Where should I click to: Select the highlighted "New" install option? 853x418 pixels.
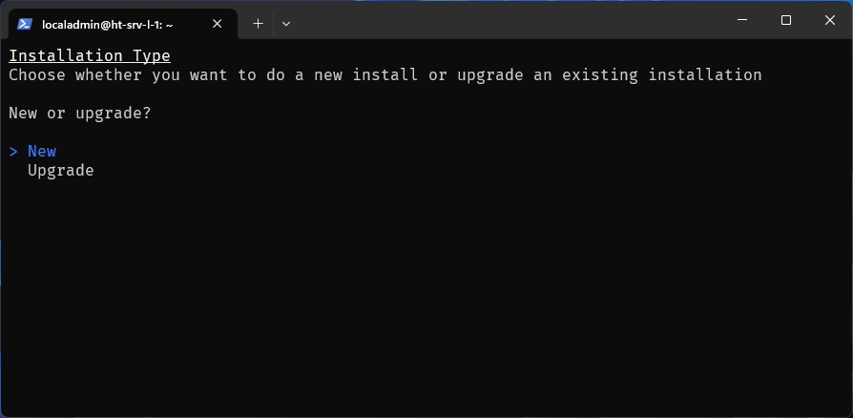coord(42,151)
